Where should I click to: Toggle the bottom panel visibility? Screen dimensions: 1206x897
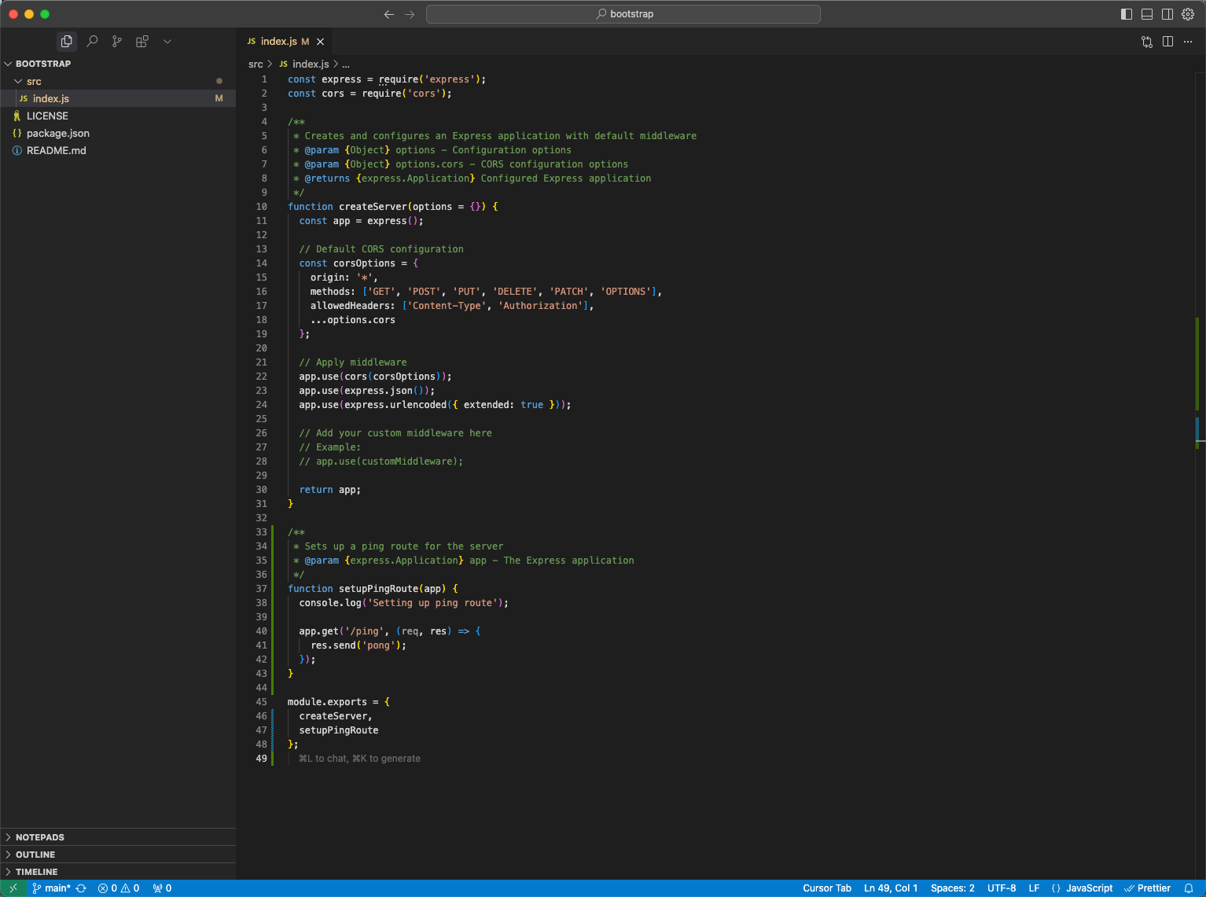[1147, 14]
